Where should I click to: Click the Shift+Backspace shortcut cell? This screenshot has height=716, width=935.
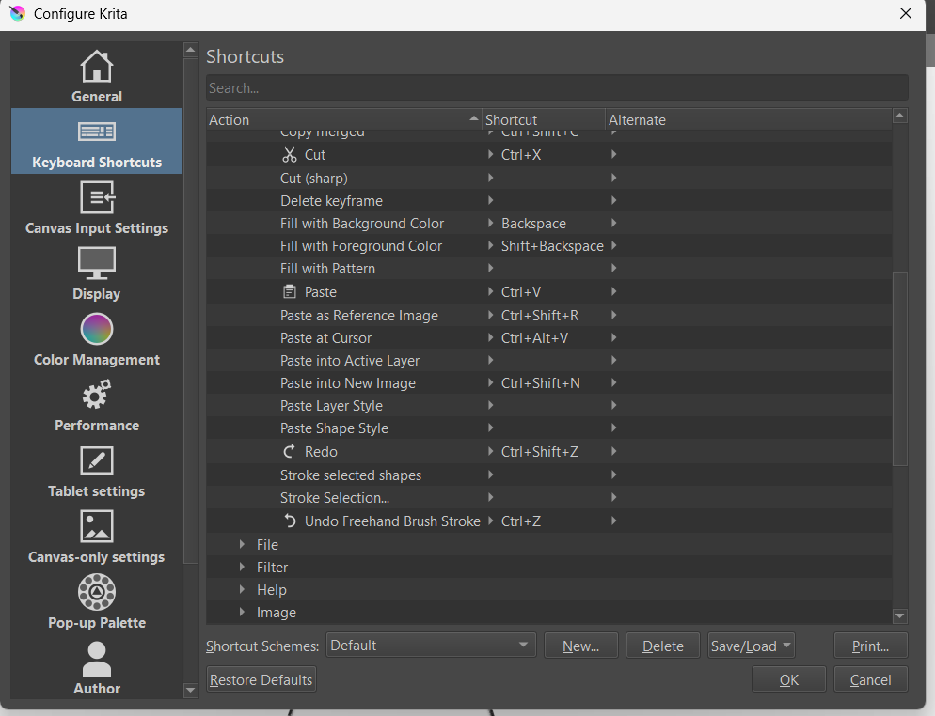pyautogui.click(x=552, y=246)
